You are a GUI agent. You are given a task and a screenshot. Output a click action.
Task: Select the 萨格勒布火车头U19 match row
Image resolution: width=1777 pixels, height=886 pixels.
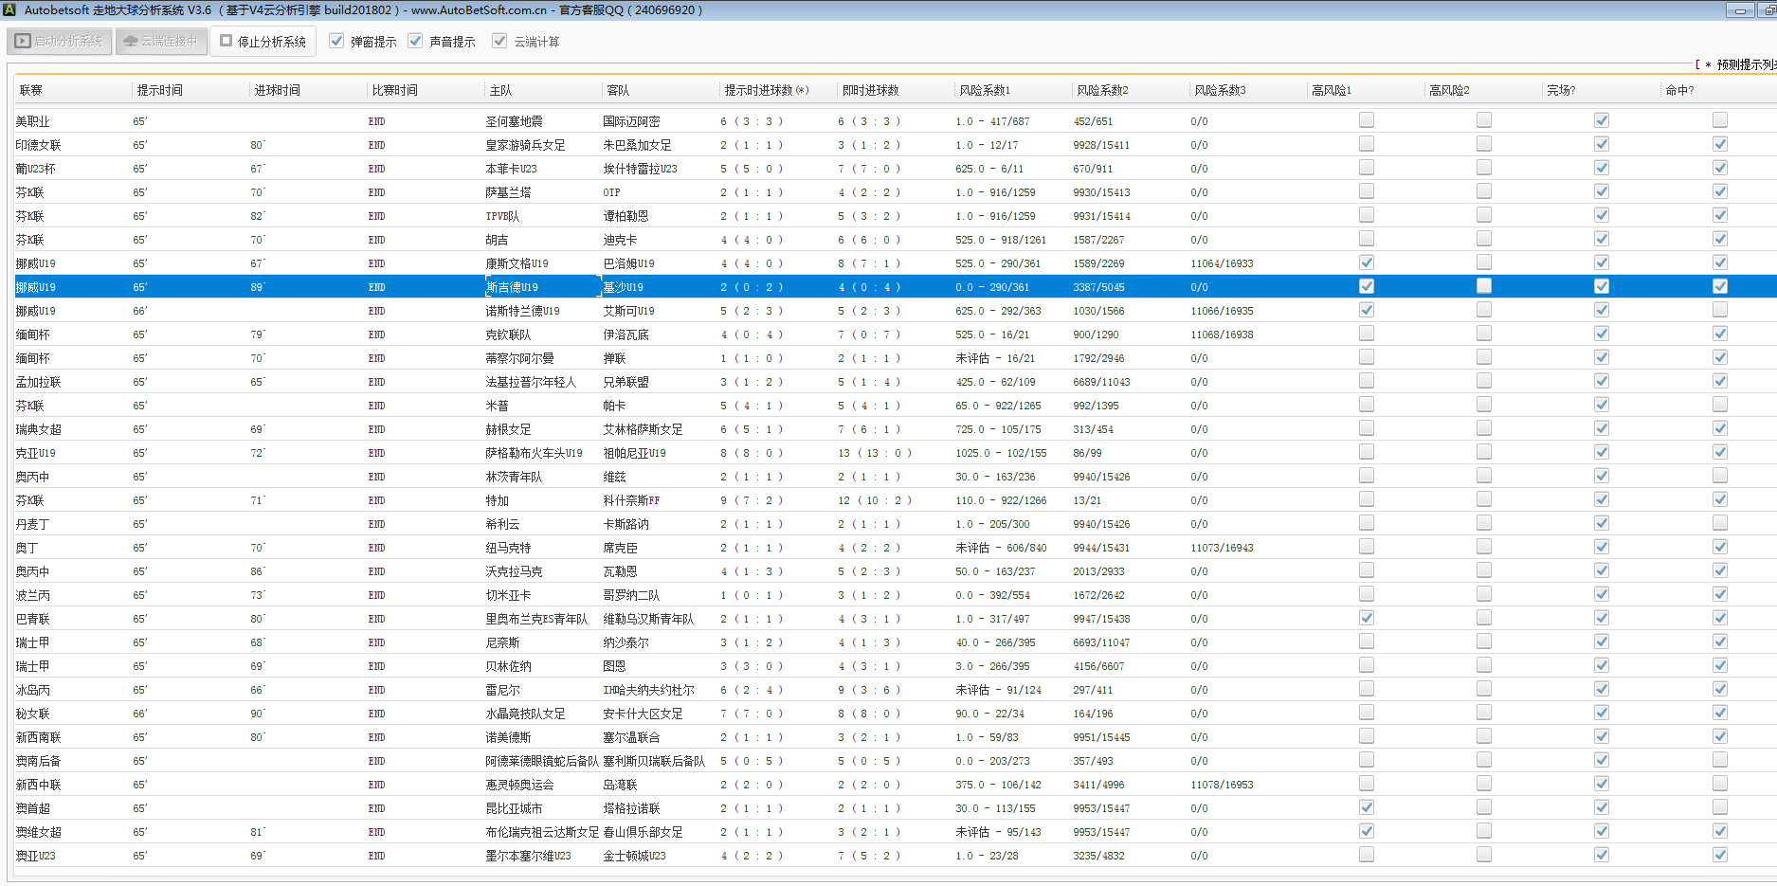coord(534,453)
